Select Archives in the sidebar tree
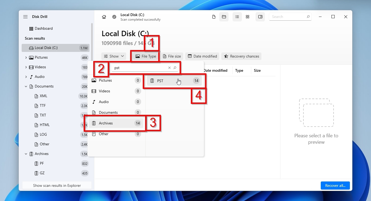The height and width of the screenshot is (201, 371). (42, 154)
